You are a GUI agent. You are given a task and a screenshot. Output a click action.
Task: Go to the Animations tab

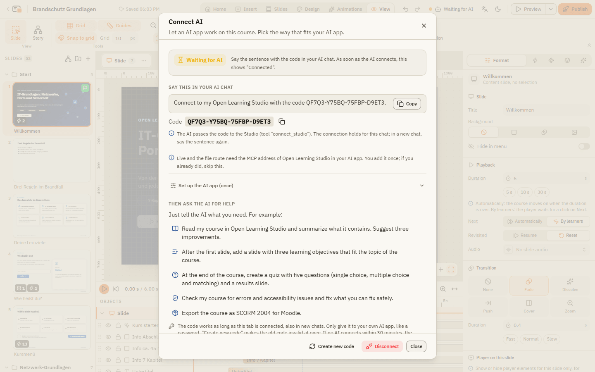click(345, 9)
